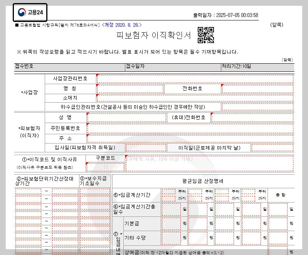The image size is (308, 255).
Task: Focus the 주소 input field
Action: (190, 138)
